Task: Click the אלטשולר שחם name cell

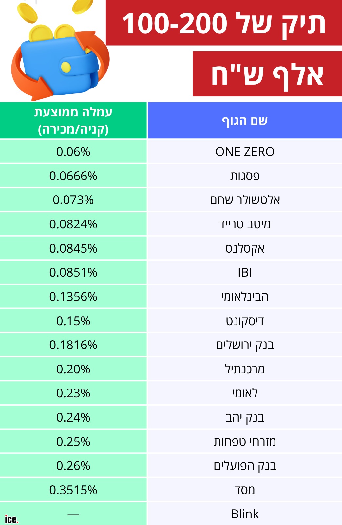Action: [x=245, y=200]
